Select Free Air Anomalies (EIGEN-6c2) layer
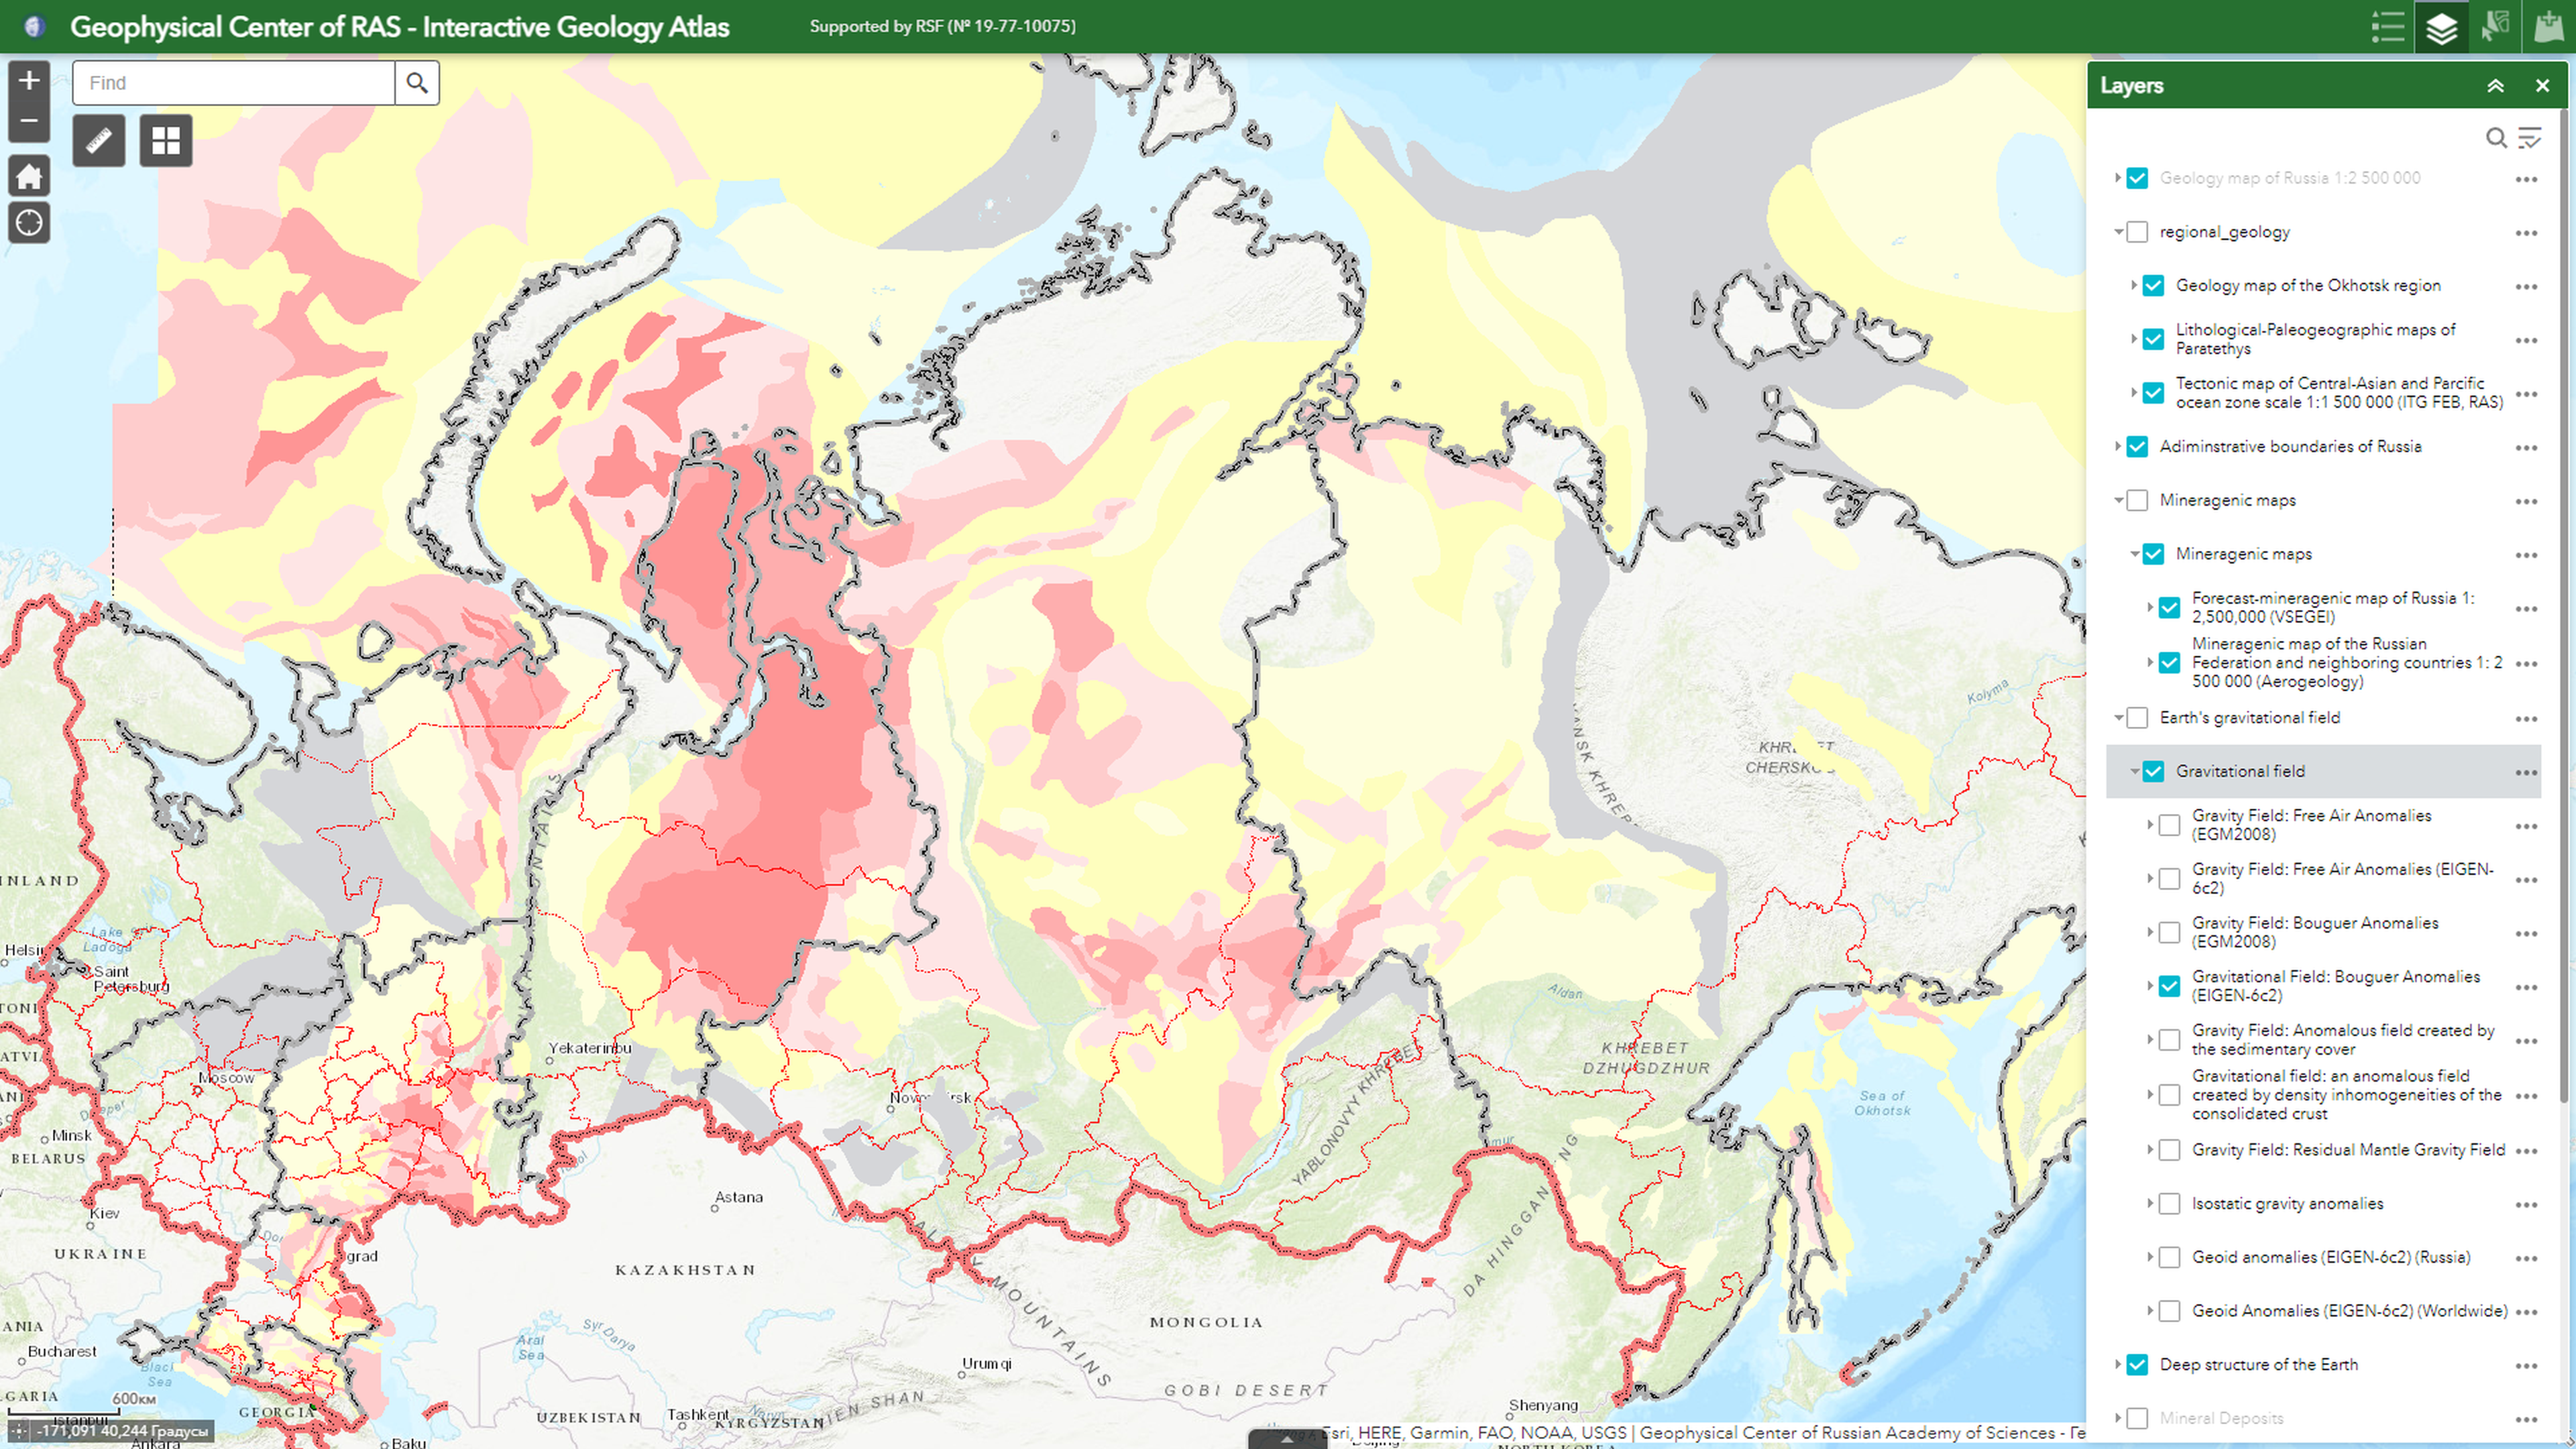 click(2342, 879)
